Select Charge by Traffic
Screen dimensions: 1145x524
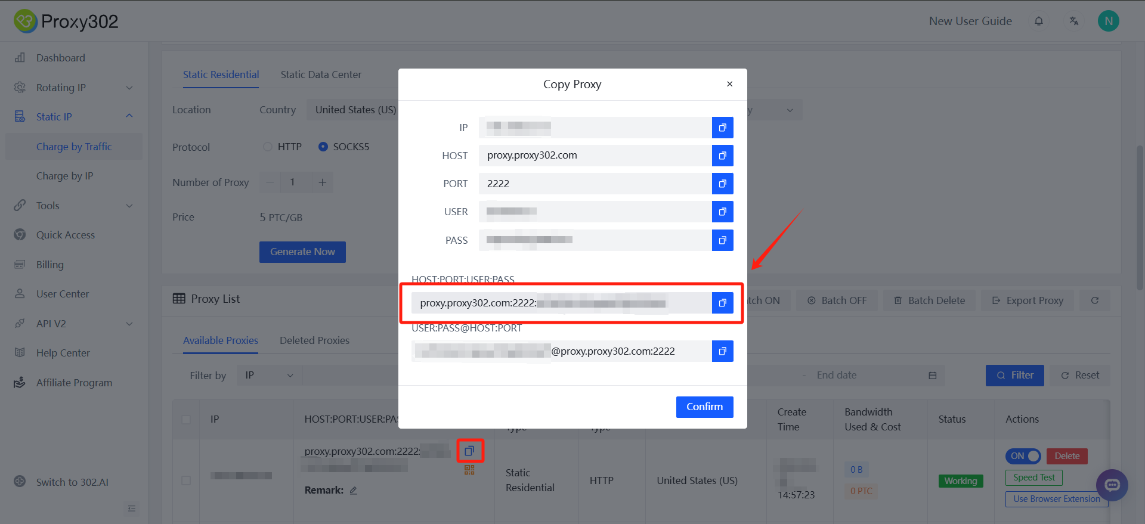(74, 147)
